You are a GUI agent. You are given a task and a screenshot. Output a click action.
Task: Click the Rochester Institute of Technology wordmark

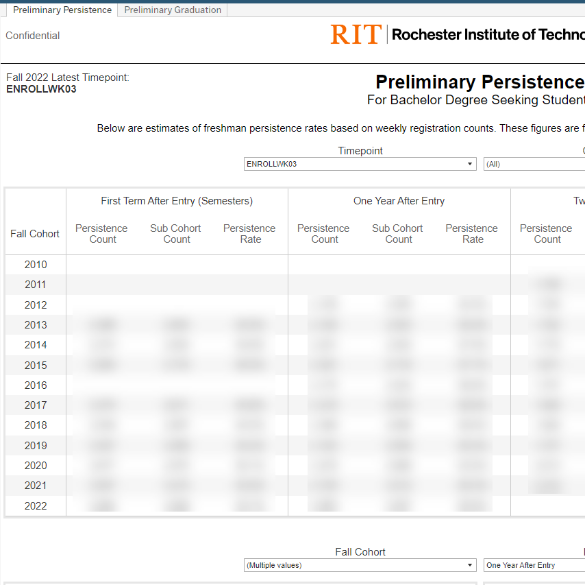(x=488, y=34)
